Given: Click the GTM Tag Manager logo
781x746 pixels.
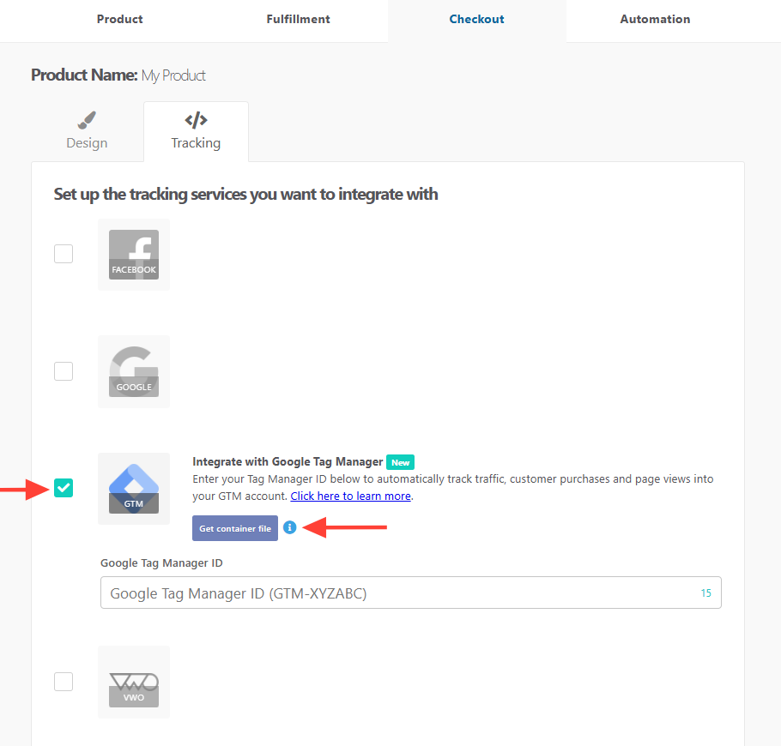Looking at the screenshot, I should [x=133, y=489].
